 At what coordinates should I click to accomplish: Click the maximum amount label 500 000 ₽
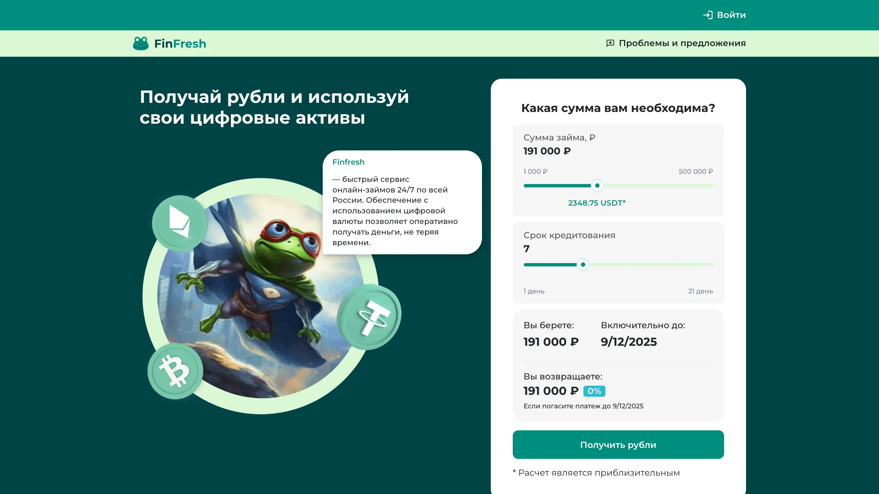pyautogui.click(x=695, y=171)
